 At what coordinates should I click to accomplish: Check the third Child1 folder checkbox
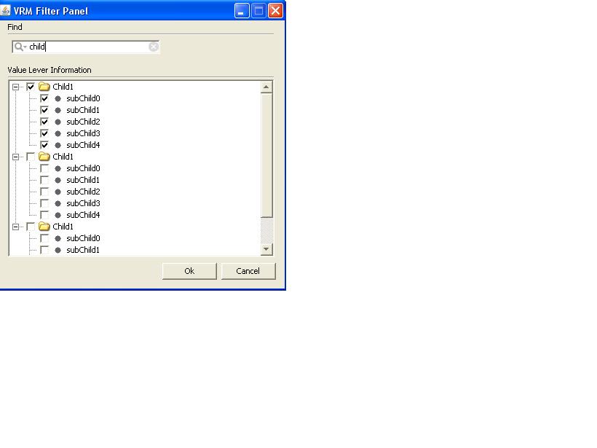click(31, 227)
